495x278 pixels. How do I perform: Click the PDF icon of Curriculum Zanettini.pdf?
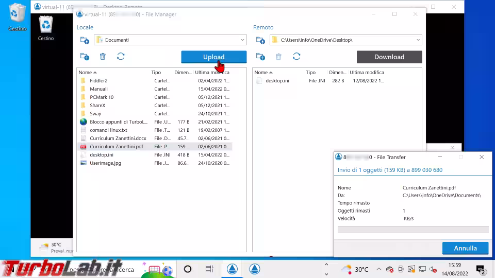coord(84,147)
